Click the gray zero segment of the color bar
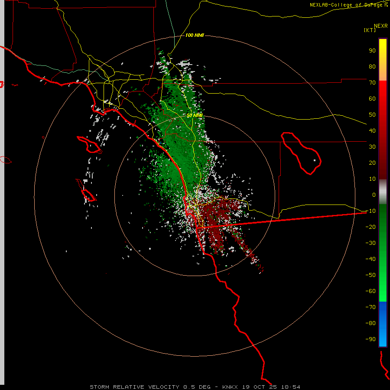 pos(383,192)
